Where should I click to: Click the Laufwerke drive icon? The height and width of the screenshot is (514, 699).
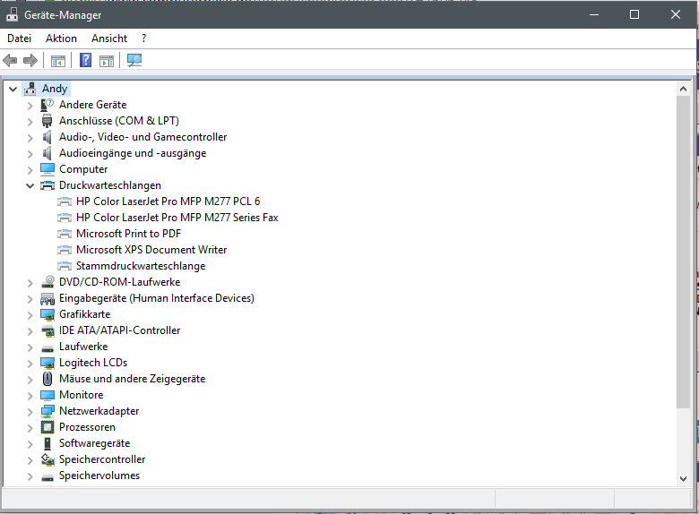point(47,347)
